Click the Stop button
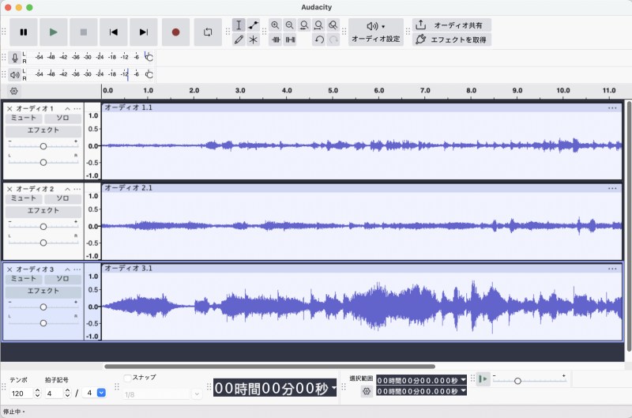This screenshot has width=632, height=418. 84,32
